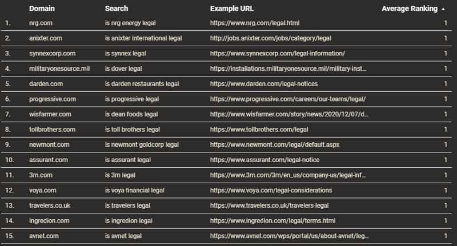Select the assurant.com domain cell
This screenshot has width=457, height=246.
pos(49,160)
